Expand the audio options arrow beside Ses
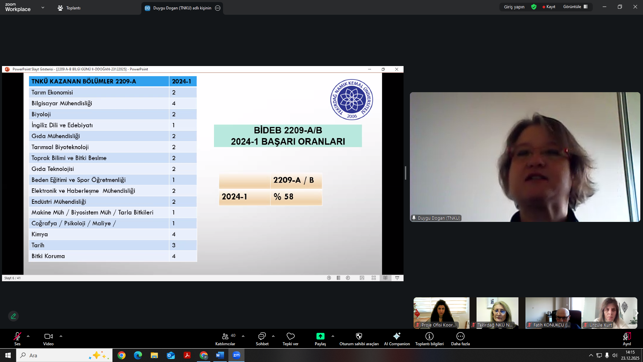The image size is (643, 362). coord(28,336)
